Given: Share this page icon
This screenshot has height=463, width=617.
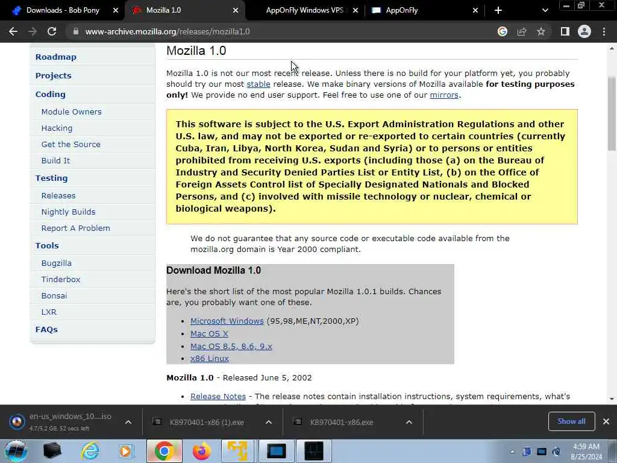Looking at the screenshot, I should (x=522, y=31).
